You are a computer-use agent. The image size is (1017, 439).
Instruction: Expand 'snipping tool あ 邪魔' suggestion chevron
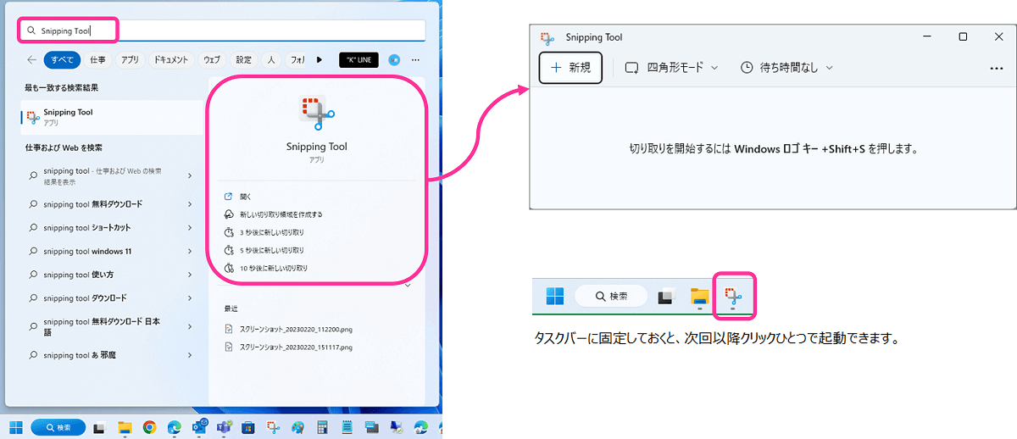189,354
